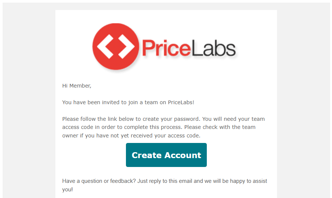Click the "access code in order to complete" line

point(159,127)
